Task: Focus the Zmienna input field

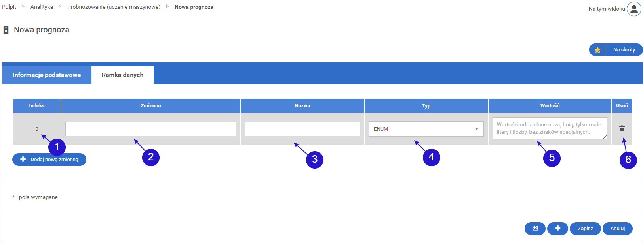Action: click(x=150, y=129)
